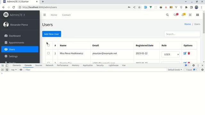
Task: Open the bell notifications icon
Action: [184, 15]
